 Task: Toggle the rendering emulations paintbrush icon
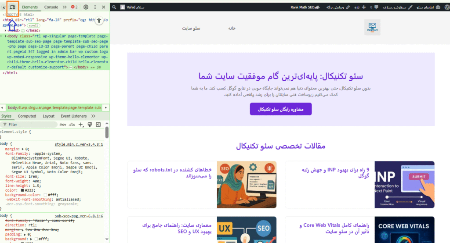pyautogui.click(x=90, y=125)
